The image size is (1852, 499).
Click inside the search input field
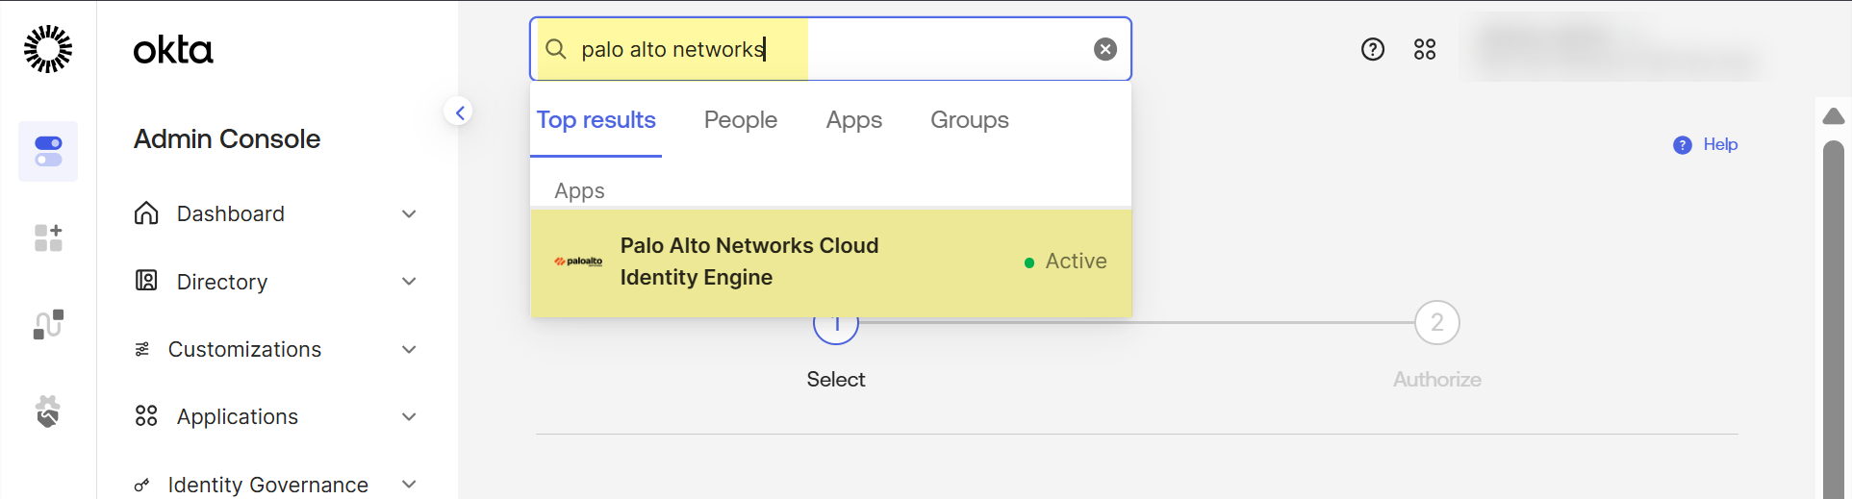pos(924,49)
